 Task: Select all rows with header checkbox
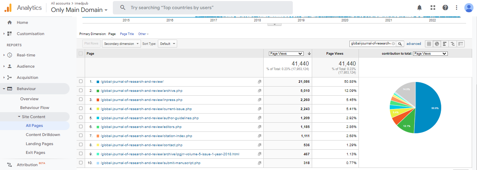coord(81,54)
